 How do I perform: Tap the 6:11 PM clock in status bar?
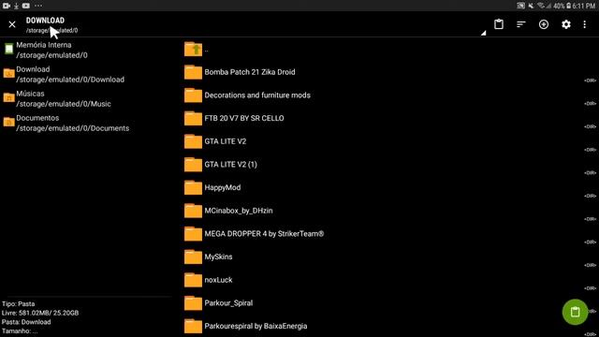tap(583, 6)
